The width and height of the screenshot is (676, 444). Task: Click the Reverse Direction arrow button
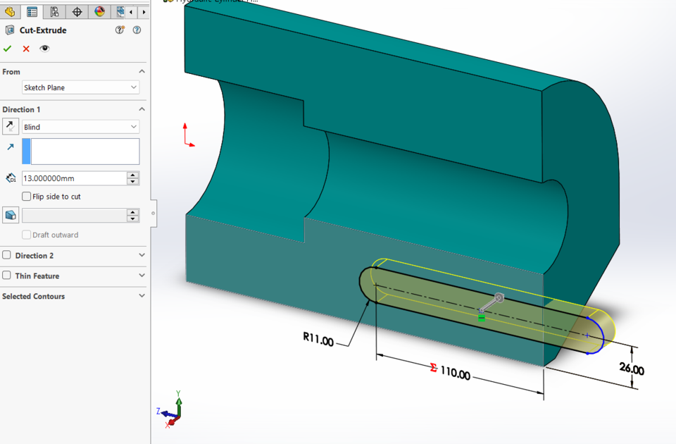click(9, 125)
